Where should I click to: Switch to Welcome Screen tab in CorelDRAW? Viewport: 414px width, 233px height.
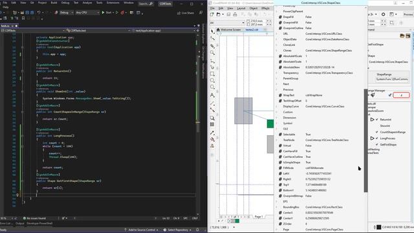tap(228, 30)
